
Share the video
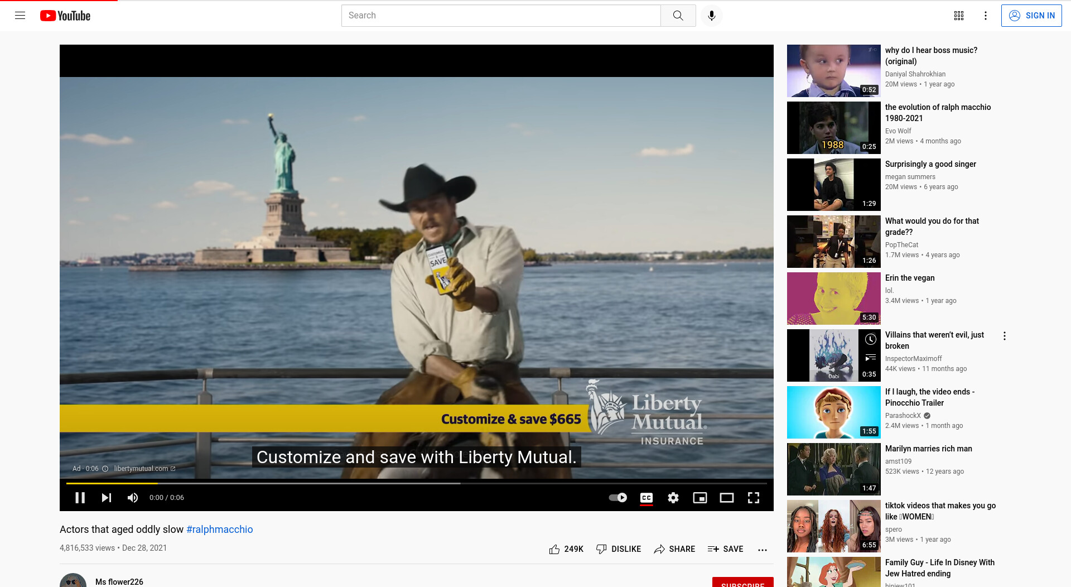(x=674, y=549)
